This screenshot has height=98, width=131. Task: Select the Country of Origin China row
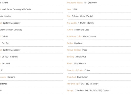pyautogui.click(x=99, y=70)
